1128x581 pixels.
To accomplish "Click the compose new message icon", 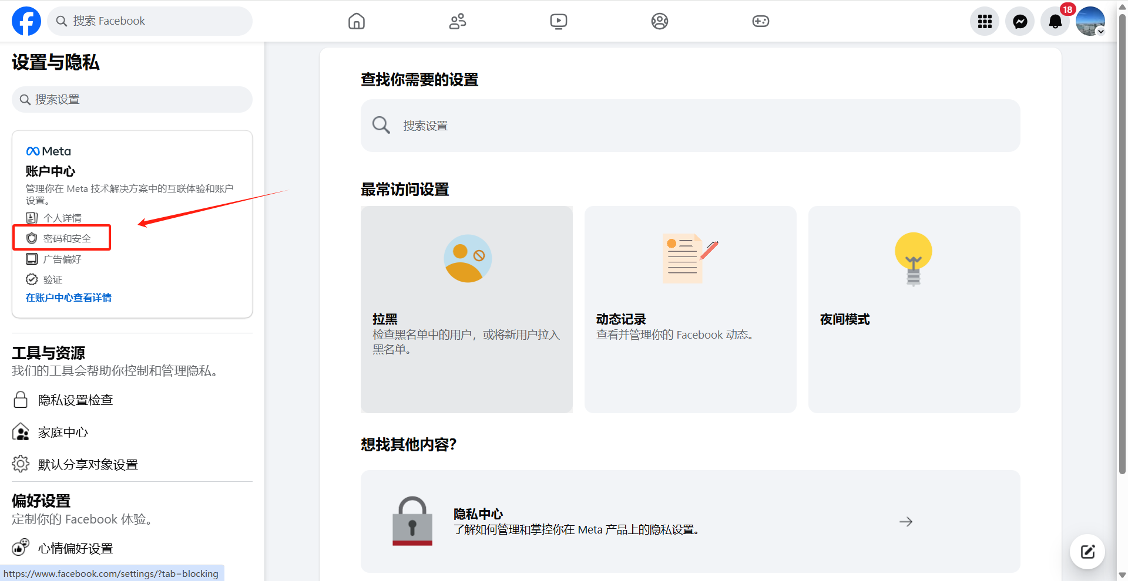I will [1087, 552].
